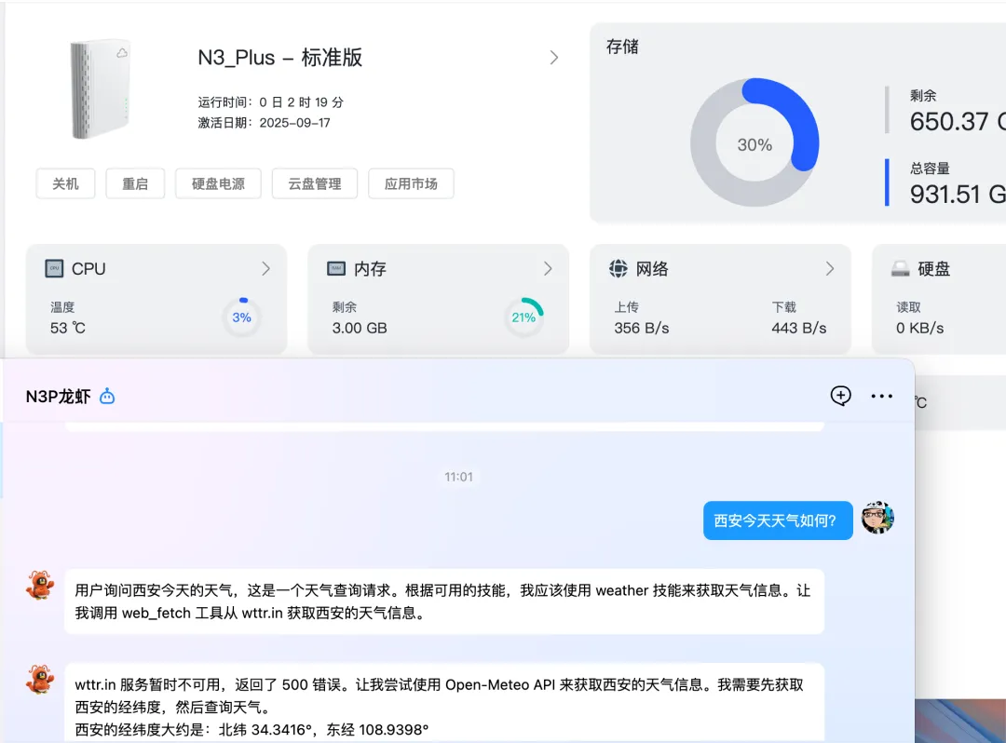Click the 53 ℃ CPU temperature value
The height and width of the screenshot is (743, 1006).
pos(68,329)
